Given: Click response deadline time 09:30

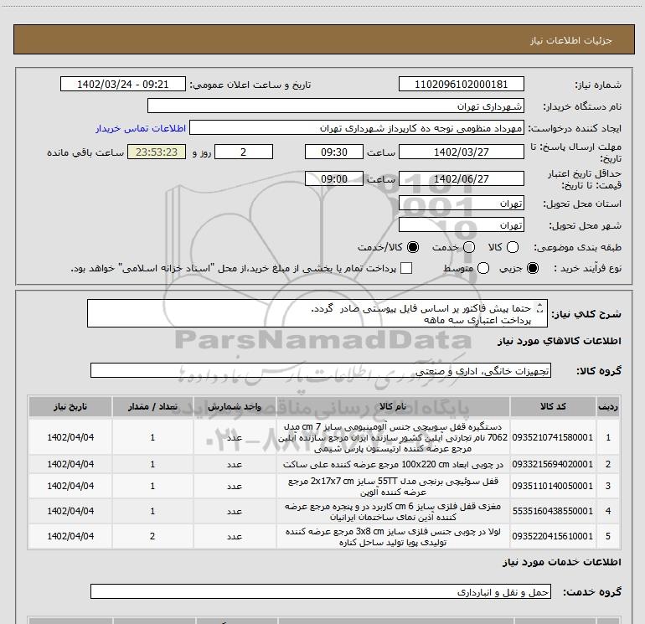Looking at the screenshot, I should tap(334, 152).
